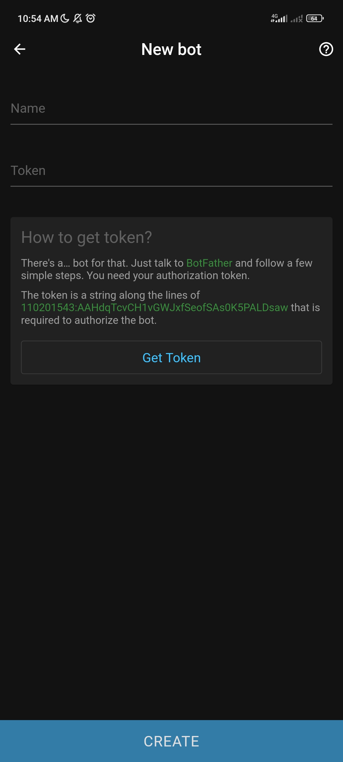Tap the New bot title
The width and height of the screenshot is (343, 762).
click(x=171, y=49)
